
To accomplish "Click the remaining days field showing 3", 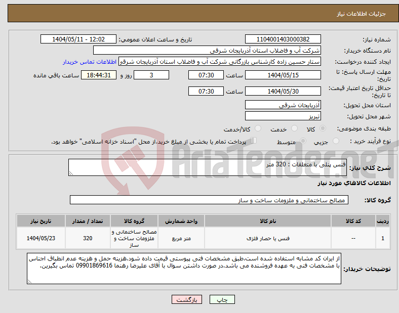I will 151,75.
